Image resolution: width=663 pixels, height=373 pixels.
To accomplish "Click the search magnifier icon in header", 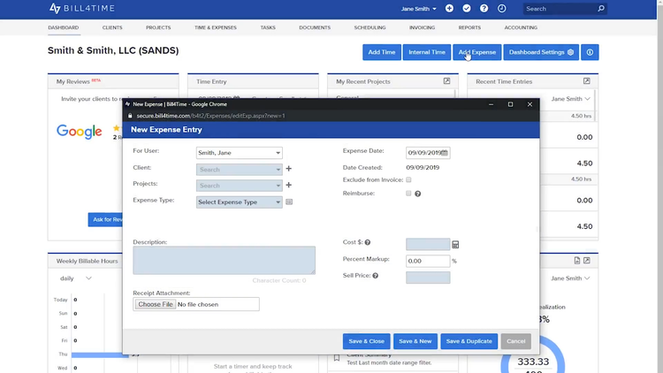I will [x=601, y=9].
